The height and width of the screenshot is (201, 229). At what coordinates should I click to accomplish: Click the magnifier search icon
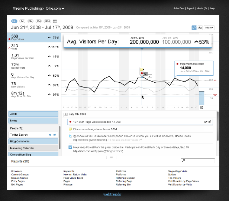pyautogui.click(x=184, y=161)
